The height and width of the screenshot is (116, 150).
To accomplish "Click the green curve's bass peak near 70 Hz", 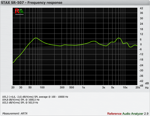I will point(36,38).
